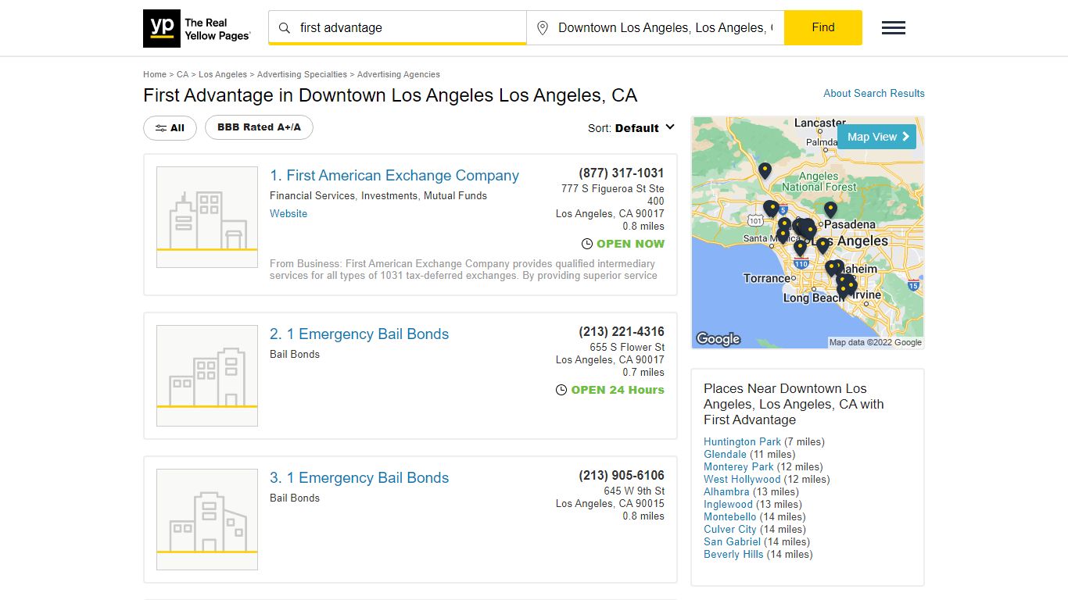Viewport: 1068px width, 600px height.
Task: Click address 777 S Figueroa St Ste
Action: coord(613,188)
